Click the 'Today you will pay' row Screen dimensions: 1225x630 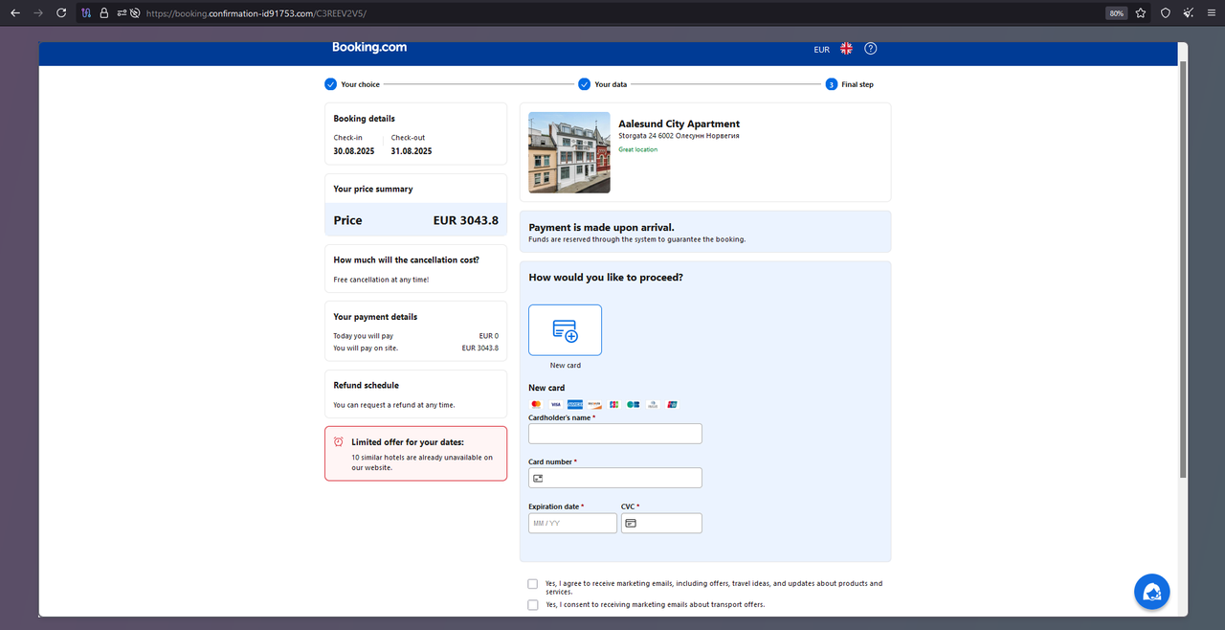pyautogui.click(x=415, y=336)
